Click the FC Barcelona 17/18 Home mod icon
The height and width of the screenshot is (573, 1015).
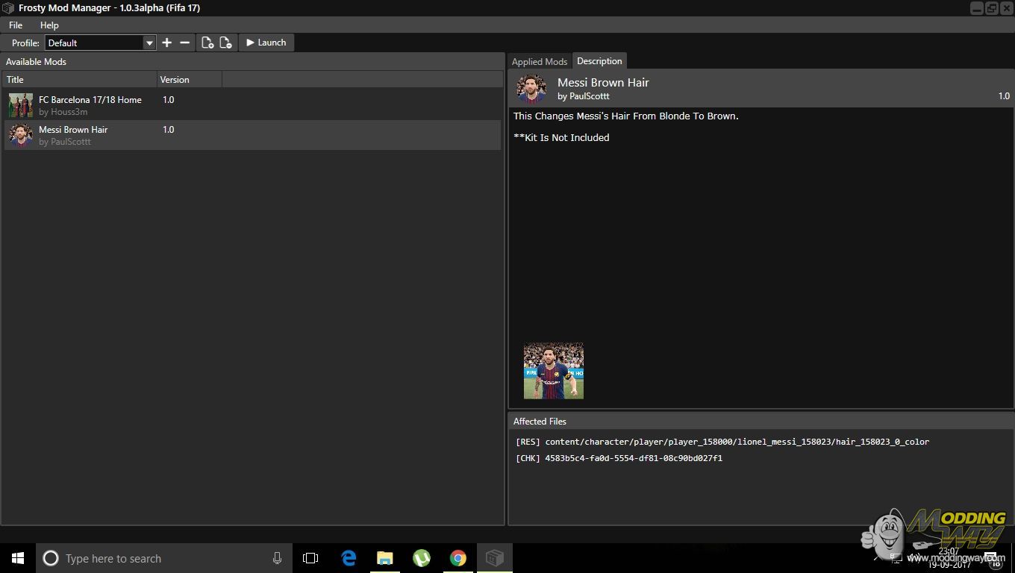pos(21,105)
